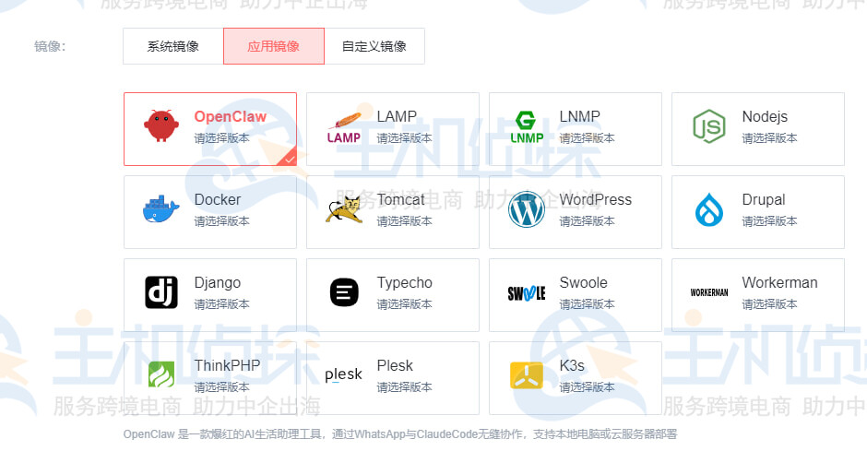This screenshot has height=463, width=867.
Task: Click the K3s image name
Action: pos(572,365)
